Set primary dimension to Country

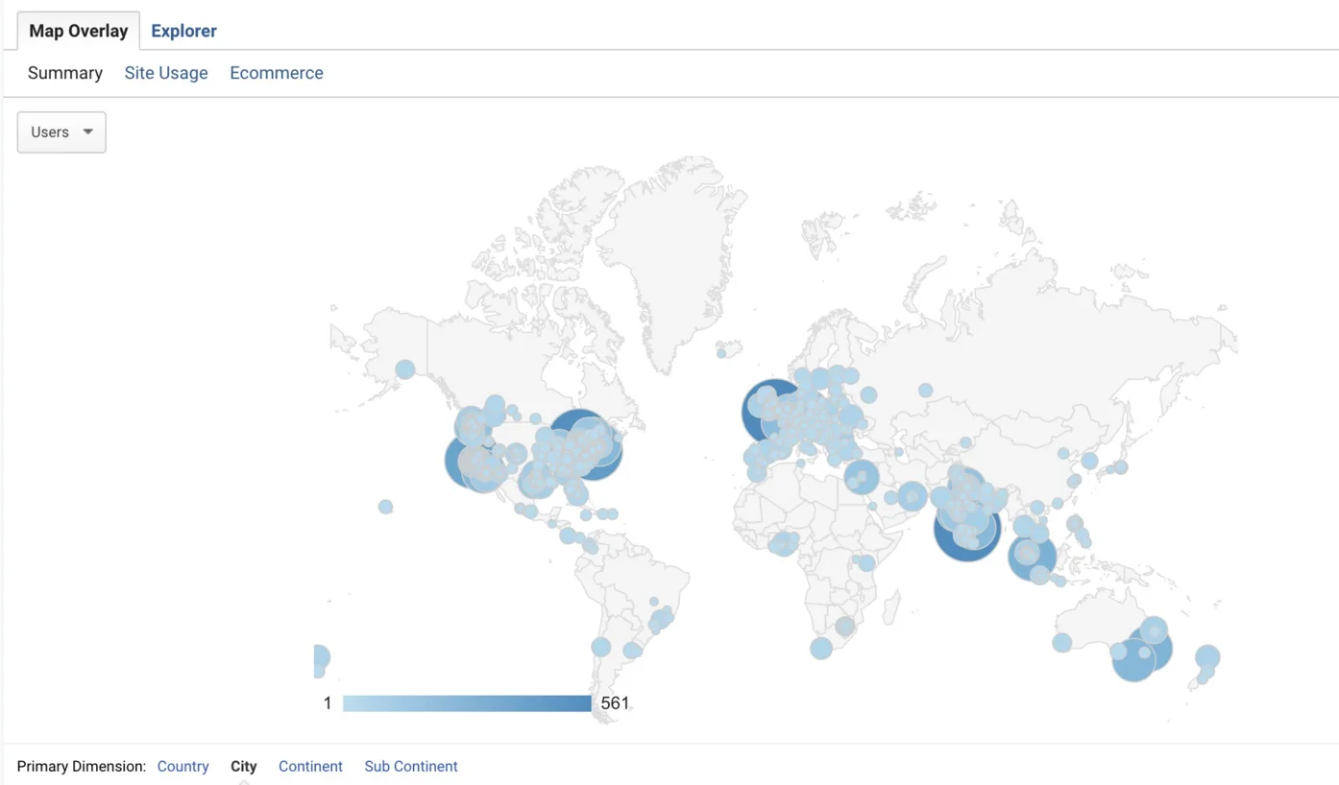click(183, 766)
